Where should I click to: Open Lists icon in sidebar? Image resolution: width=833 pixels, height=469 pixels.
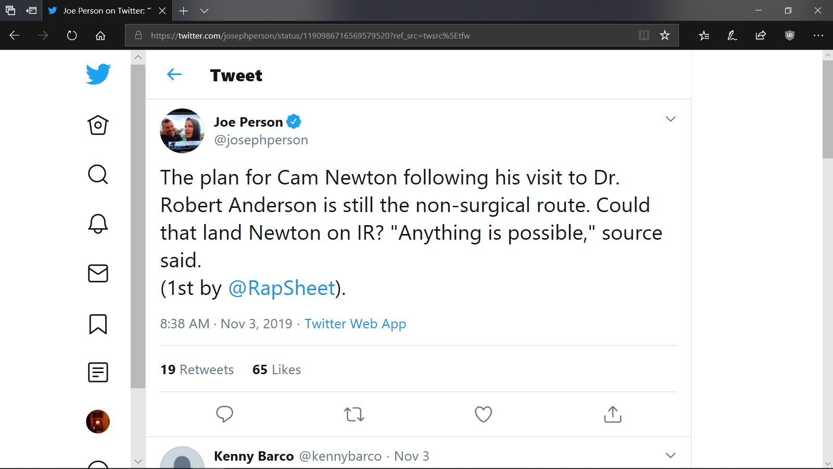[x=98, y=372]
